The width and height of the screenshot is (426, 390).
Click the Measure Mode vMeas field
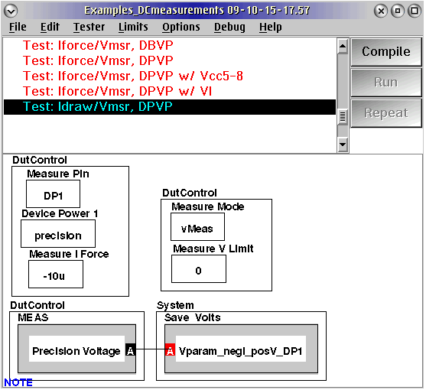coord(197,227)
